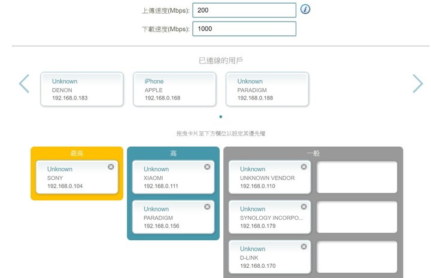
Task: Click the first empty slot beside UNKNOWN VENDOR
Action: (x=357, y=177)
